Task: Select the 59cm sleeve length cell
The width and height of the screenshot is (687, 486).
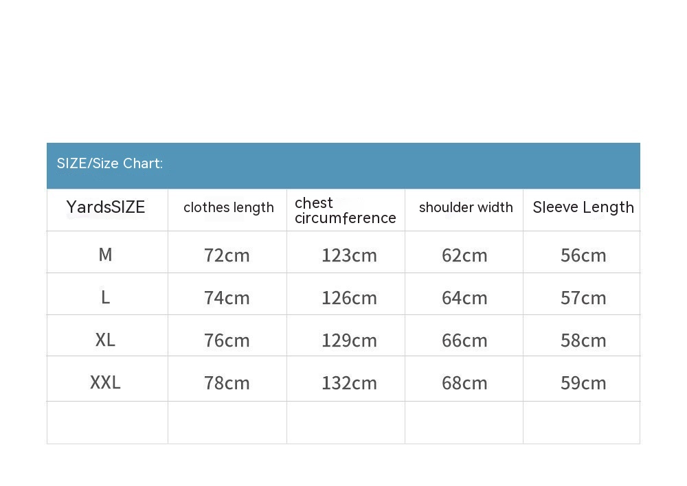Action: 583,383
